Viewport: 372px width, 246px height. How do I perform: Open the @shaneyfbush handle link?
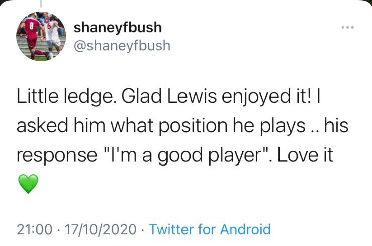point(122,45)
